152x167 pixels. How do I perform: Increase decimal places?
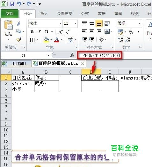click(120, 40)
